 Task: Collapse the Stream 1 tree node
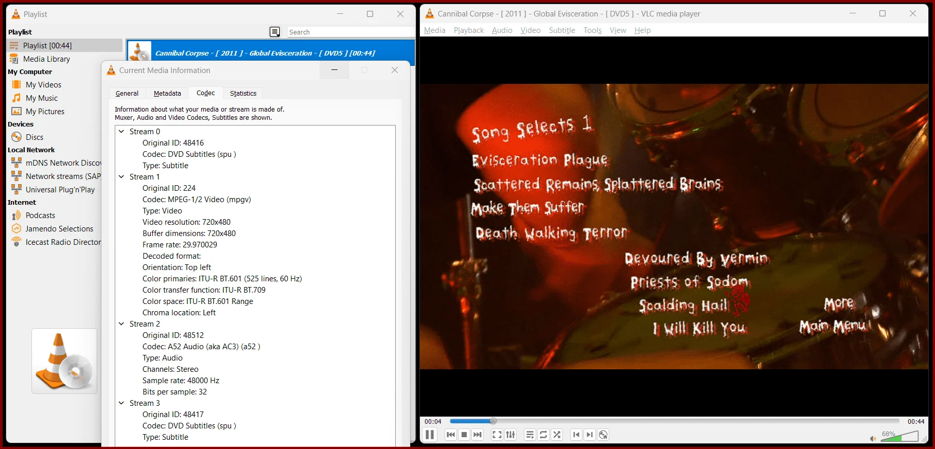pos(121,177)
